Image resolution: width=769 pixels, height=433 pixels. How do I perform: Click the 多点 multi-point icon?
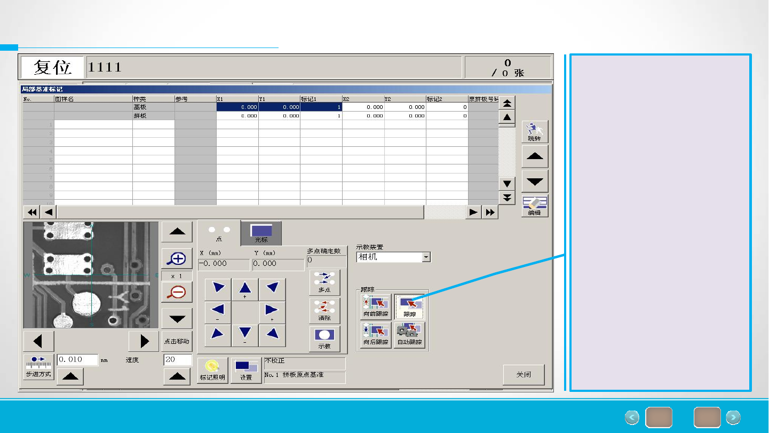(324, 282)
